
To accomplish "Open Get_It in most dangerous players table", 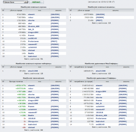I will (31, 29).
